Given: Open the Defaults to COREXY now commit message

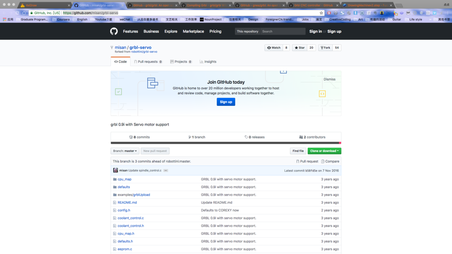Looking at the screenshot, I should [x=220, y=210].
